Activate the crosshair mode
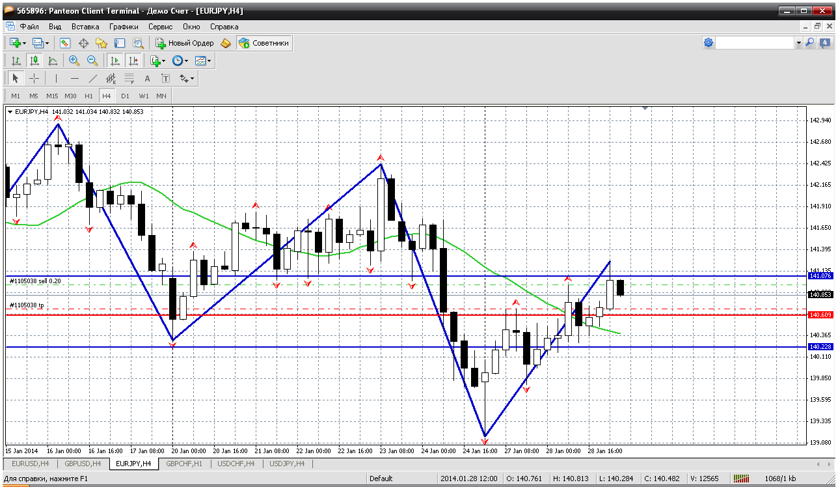The image size is (838, 487). (x=34, y=78)
